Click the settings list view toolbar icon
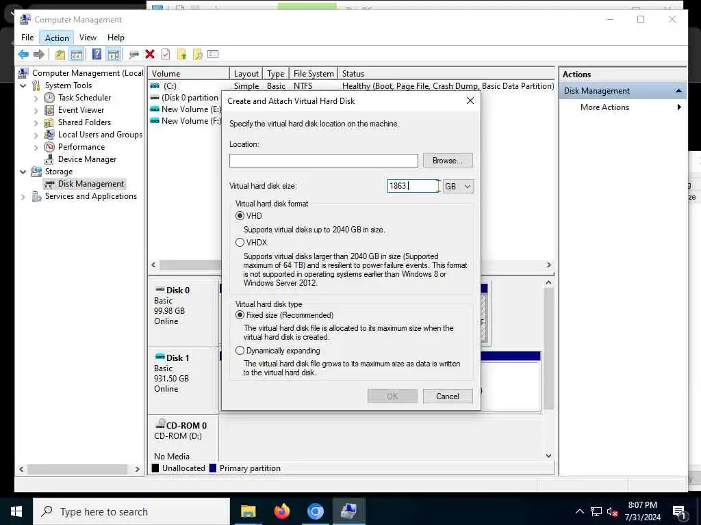Image resolution: width=701 pixels, height=525 pixels. coord(214,55)
